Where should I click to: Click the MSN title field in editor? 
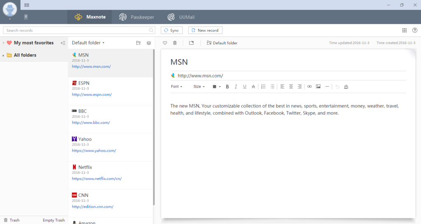pos(288,62)
